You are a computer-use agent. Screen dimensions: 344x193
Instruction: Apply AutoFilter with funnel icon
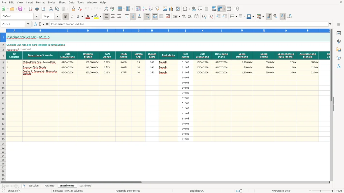point(157,9)
